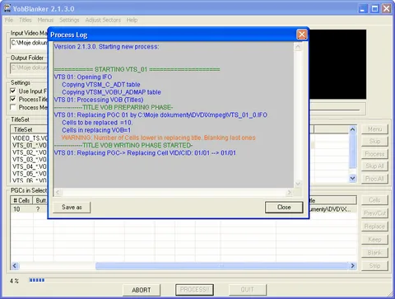Maximize the VobBlanker window
395x299 pixels.
click(x=374, y=9)
